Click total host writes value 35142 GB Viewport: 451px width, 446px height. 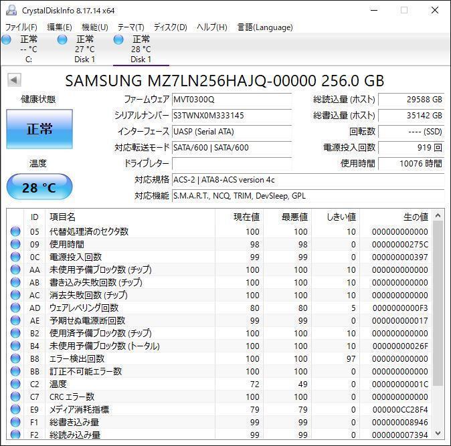(x=412, y=116)
